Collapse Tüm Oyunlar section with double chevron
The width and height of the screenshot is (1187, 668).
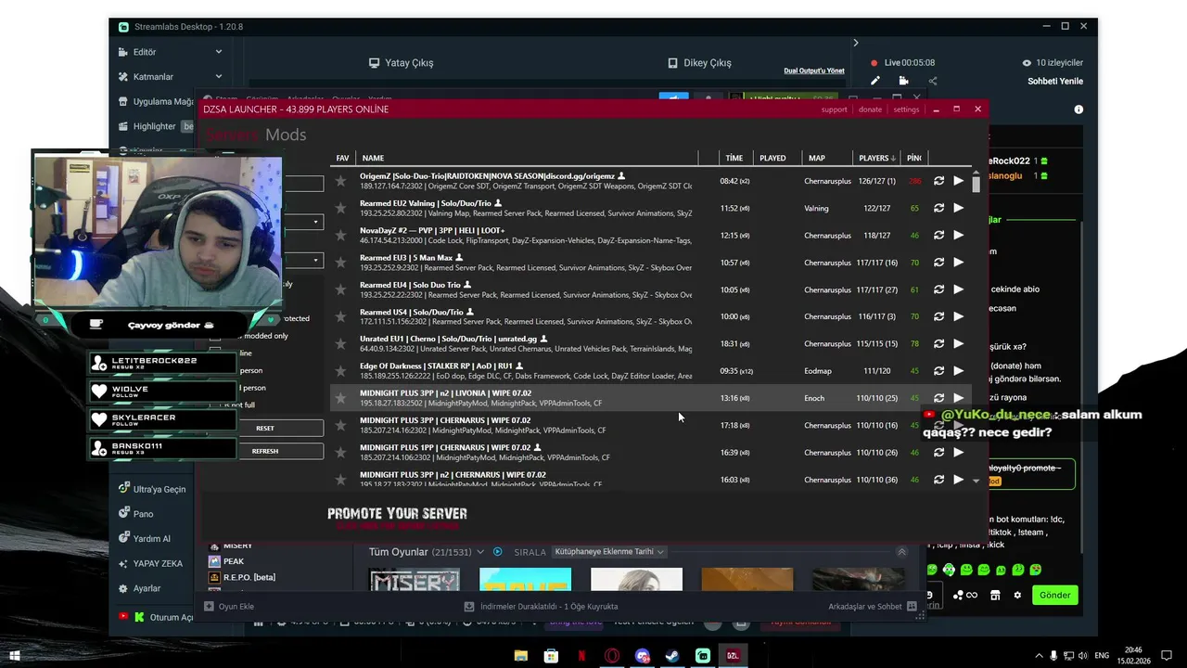[901, 552]
